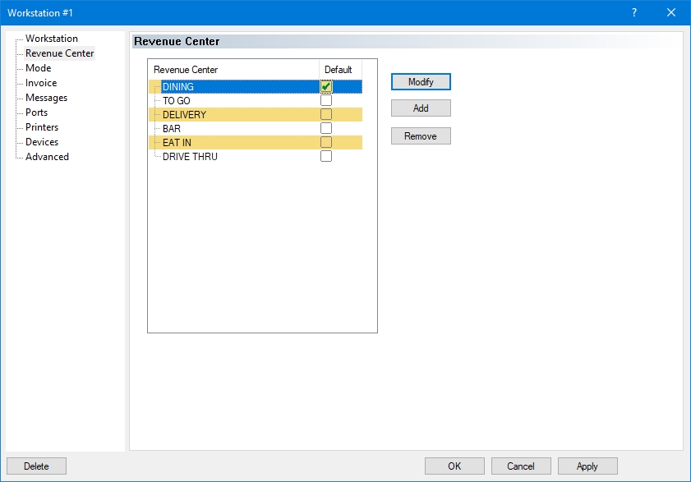Switch to the Ports section
This screenshot has height=482, width=691.
click(x=36, y=112)
